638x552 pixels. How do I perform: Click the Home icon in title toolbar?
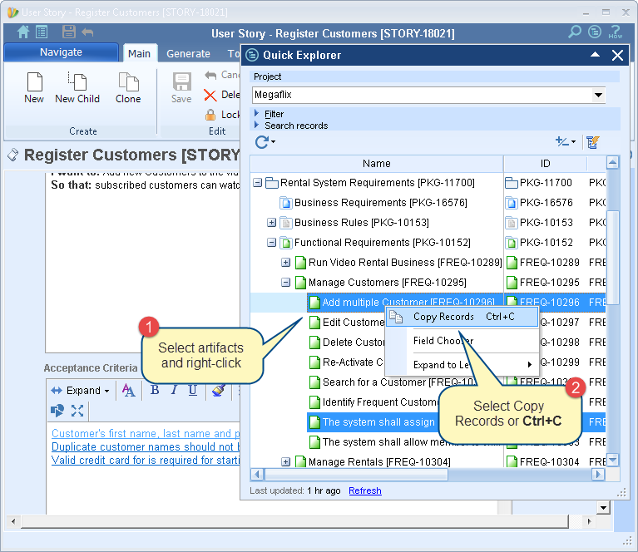(23, 32)
